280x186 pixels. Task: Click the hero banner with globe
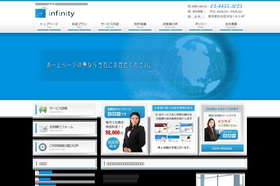140,66
